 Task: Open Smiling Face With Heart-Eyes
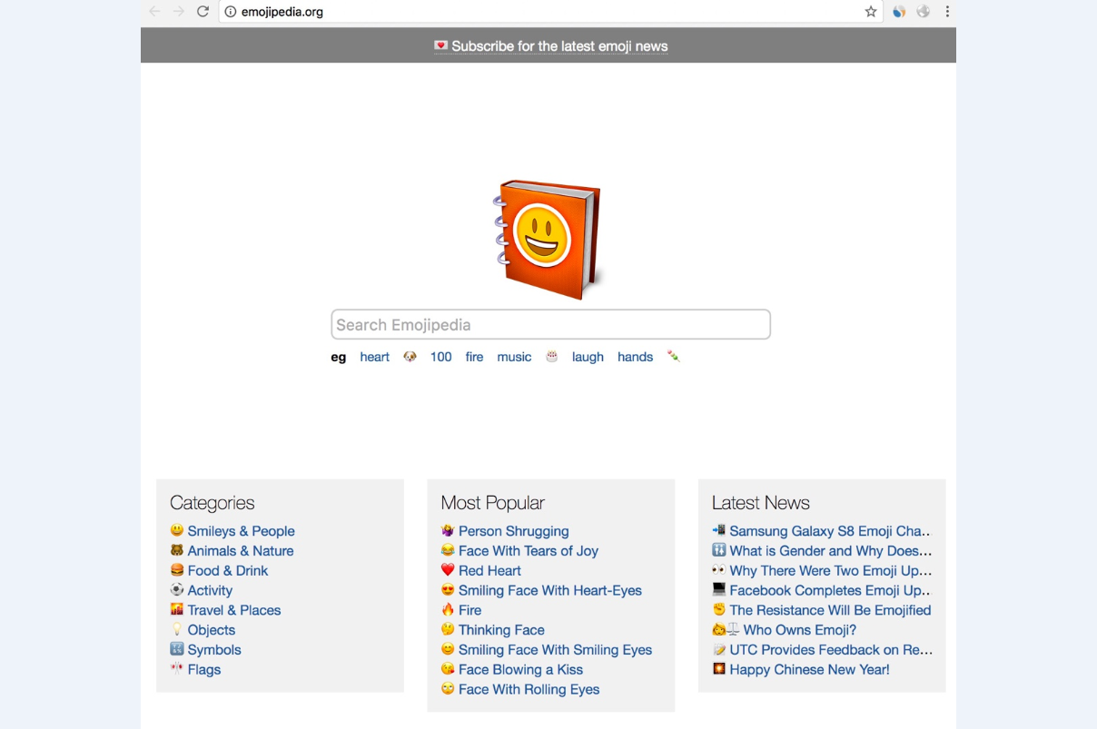pos(550,591)
